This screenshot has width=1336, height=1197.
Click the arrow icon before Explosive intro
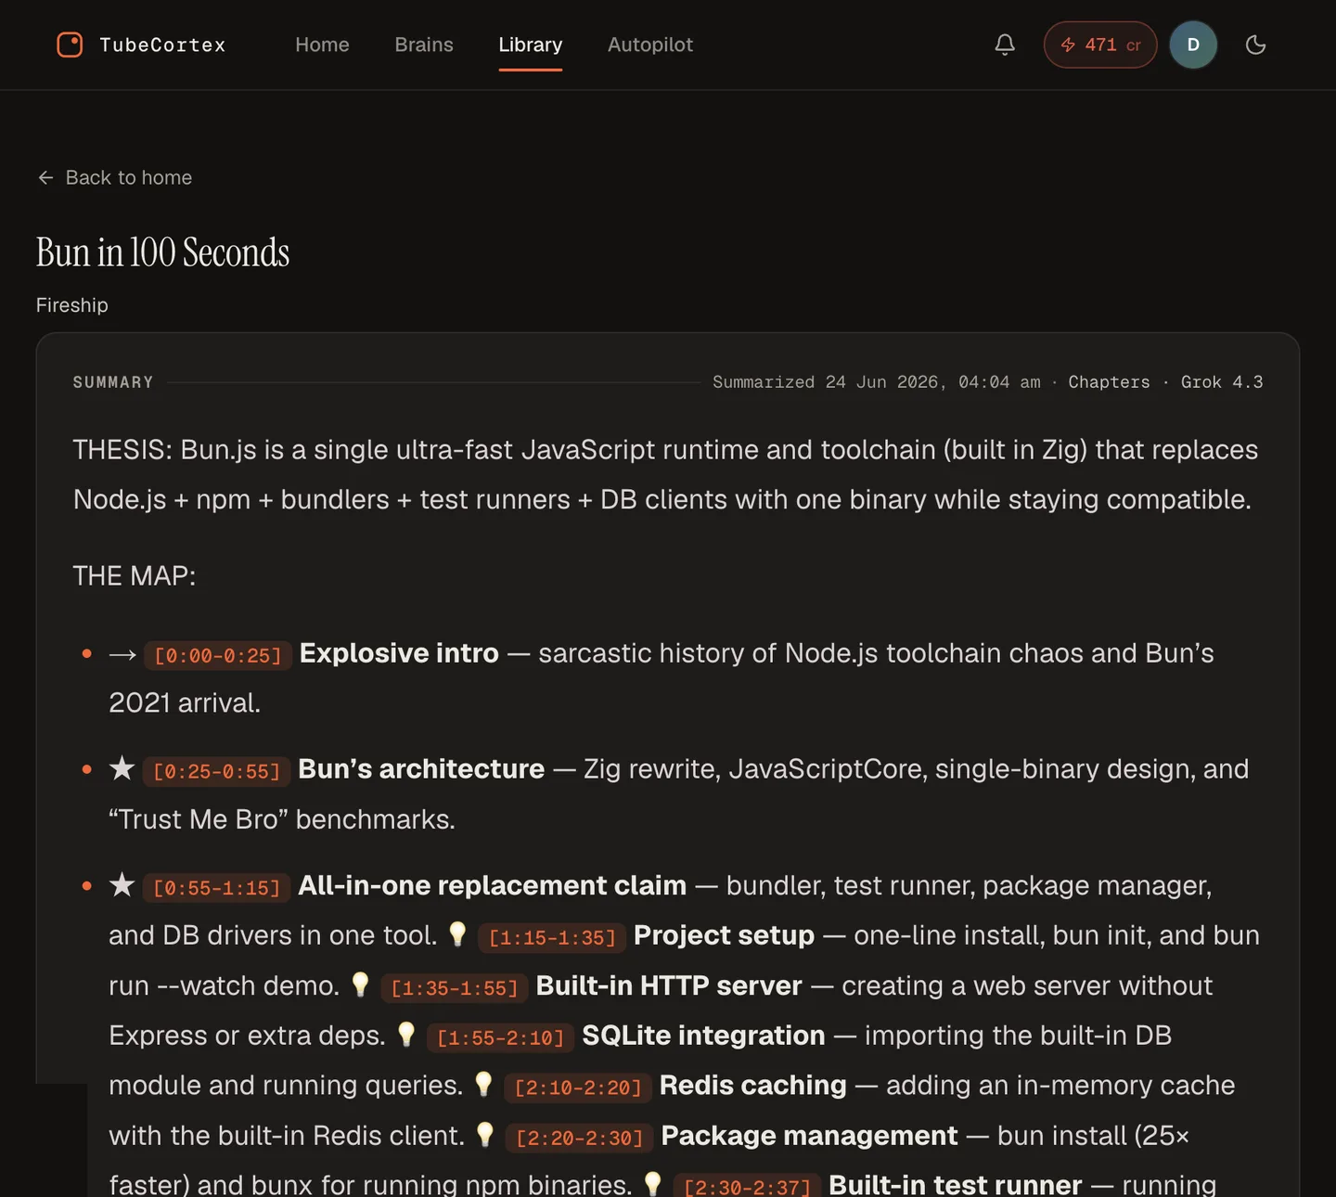coord(122,654)
